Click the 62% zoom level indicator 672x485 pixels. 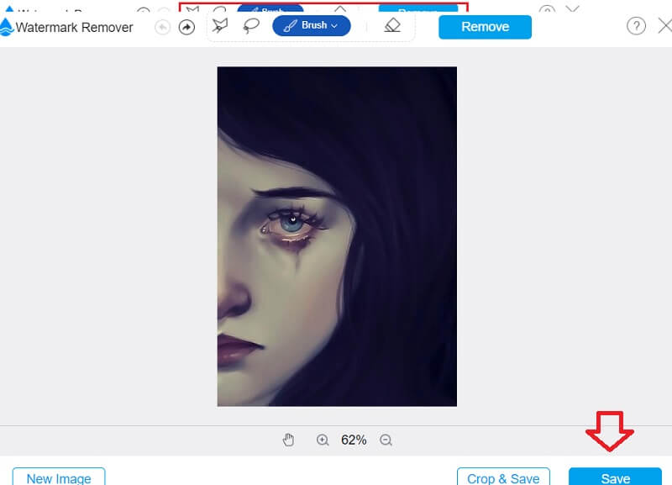354,440
